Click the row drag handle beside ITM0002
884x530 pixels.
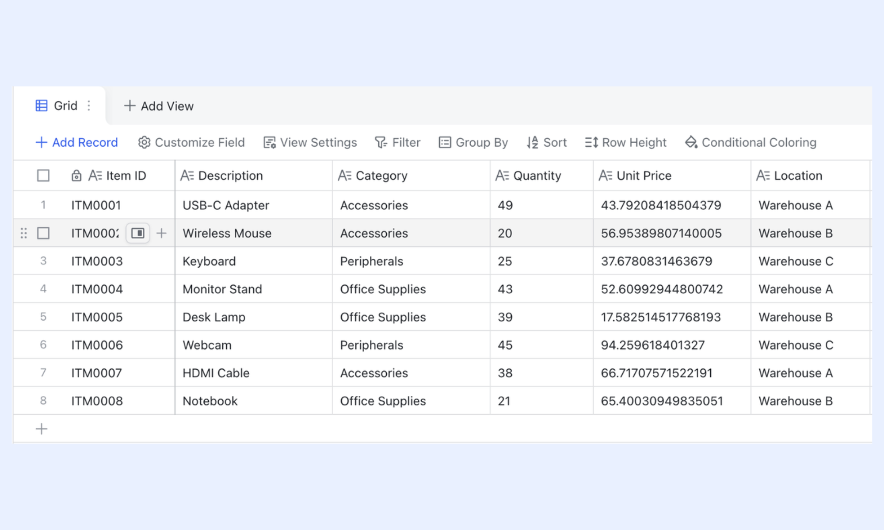[24, 233]
